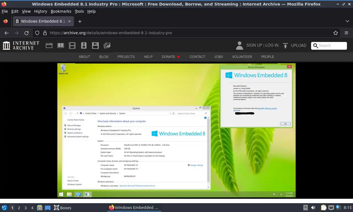Screen dimensions: 353x212
Task: Open the Software floppy disk icon
Action: pyautogui.click(x=95, y=46)
